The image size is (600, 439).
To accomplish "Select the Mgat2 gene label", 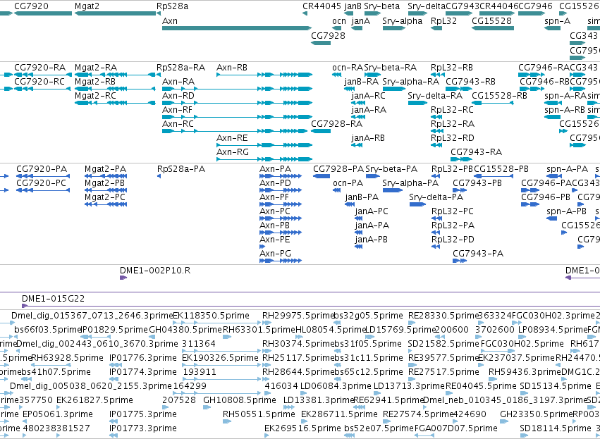I will click(x=89, y=6).
